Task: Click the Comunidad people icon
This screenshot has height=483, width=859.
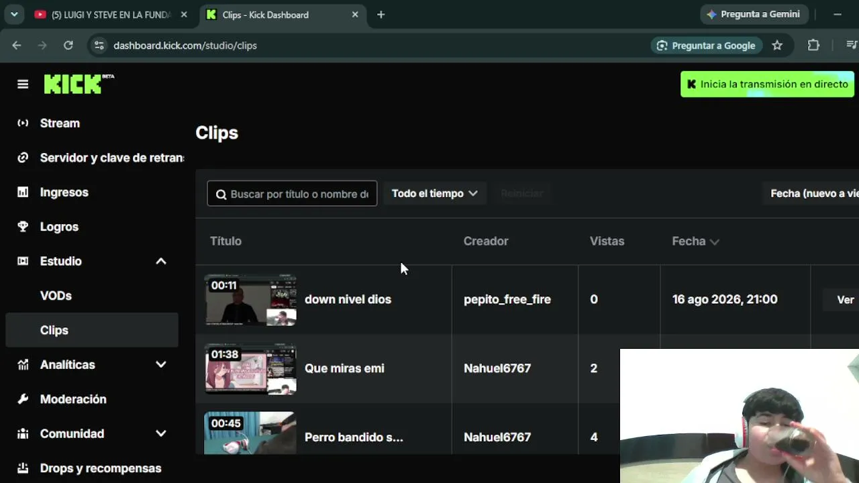Action: point(23,433)
